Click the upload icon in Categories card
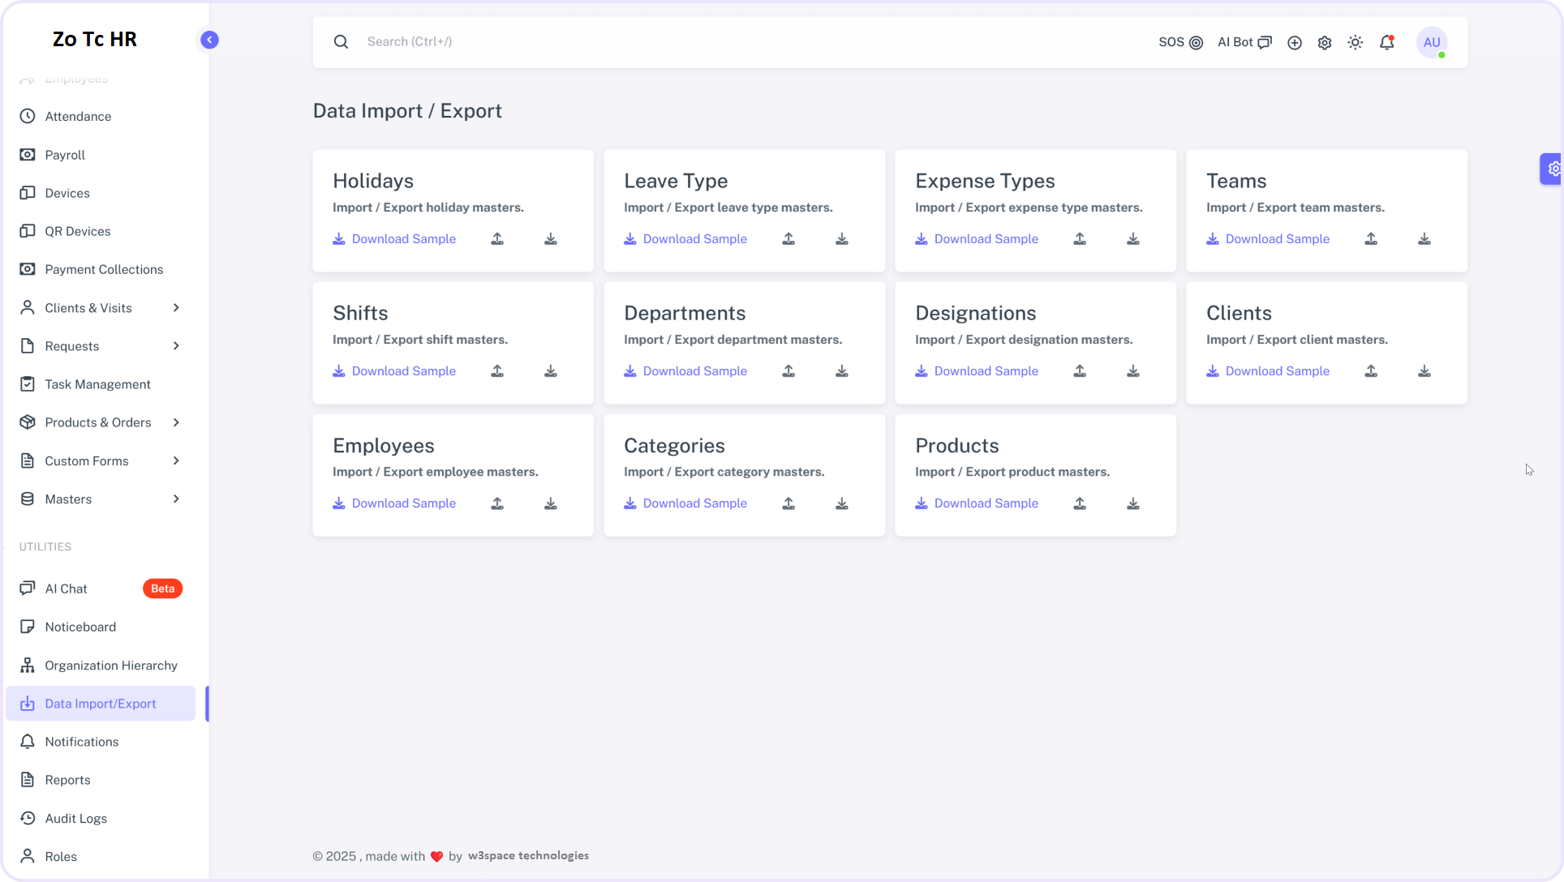The width and height of the screenshot is (1564, 882). [788, 503]
